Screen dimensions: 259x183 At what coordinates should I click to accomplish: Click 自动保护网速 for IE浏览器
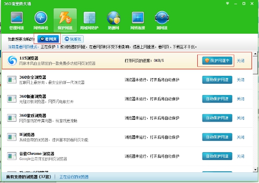pos(217,137)
